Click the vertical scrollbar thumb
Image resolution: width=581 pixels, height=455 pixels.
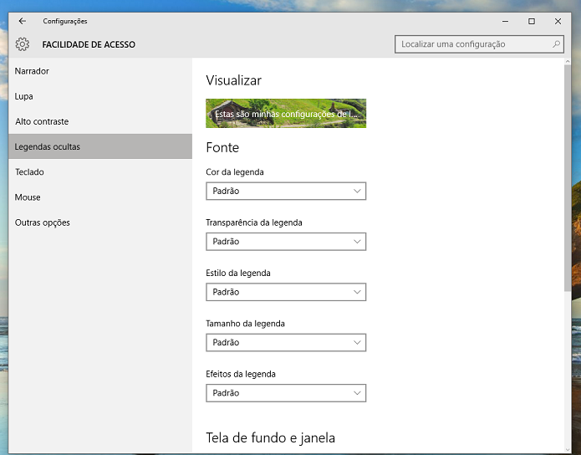[x=568, y=178]
